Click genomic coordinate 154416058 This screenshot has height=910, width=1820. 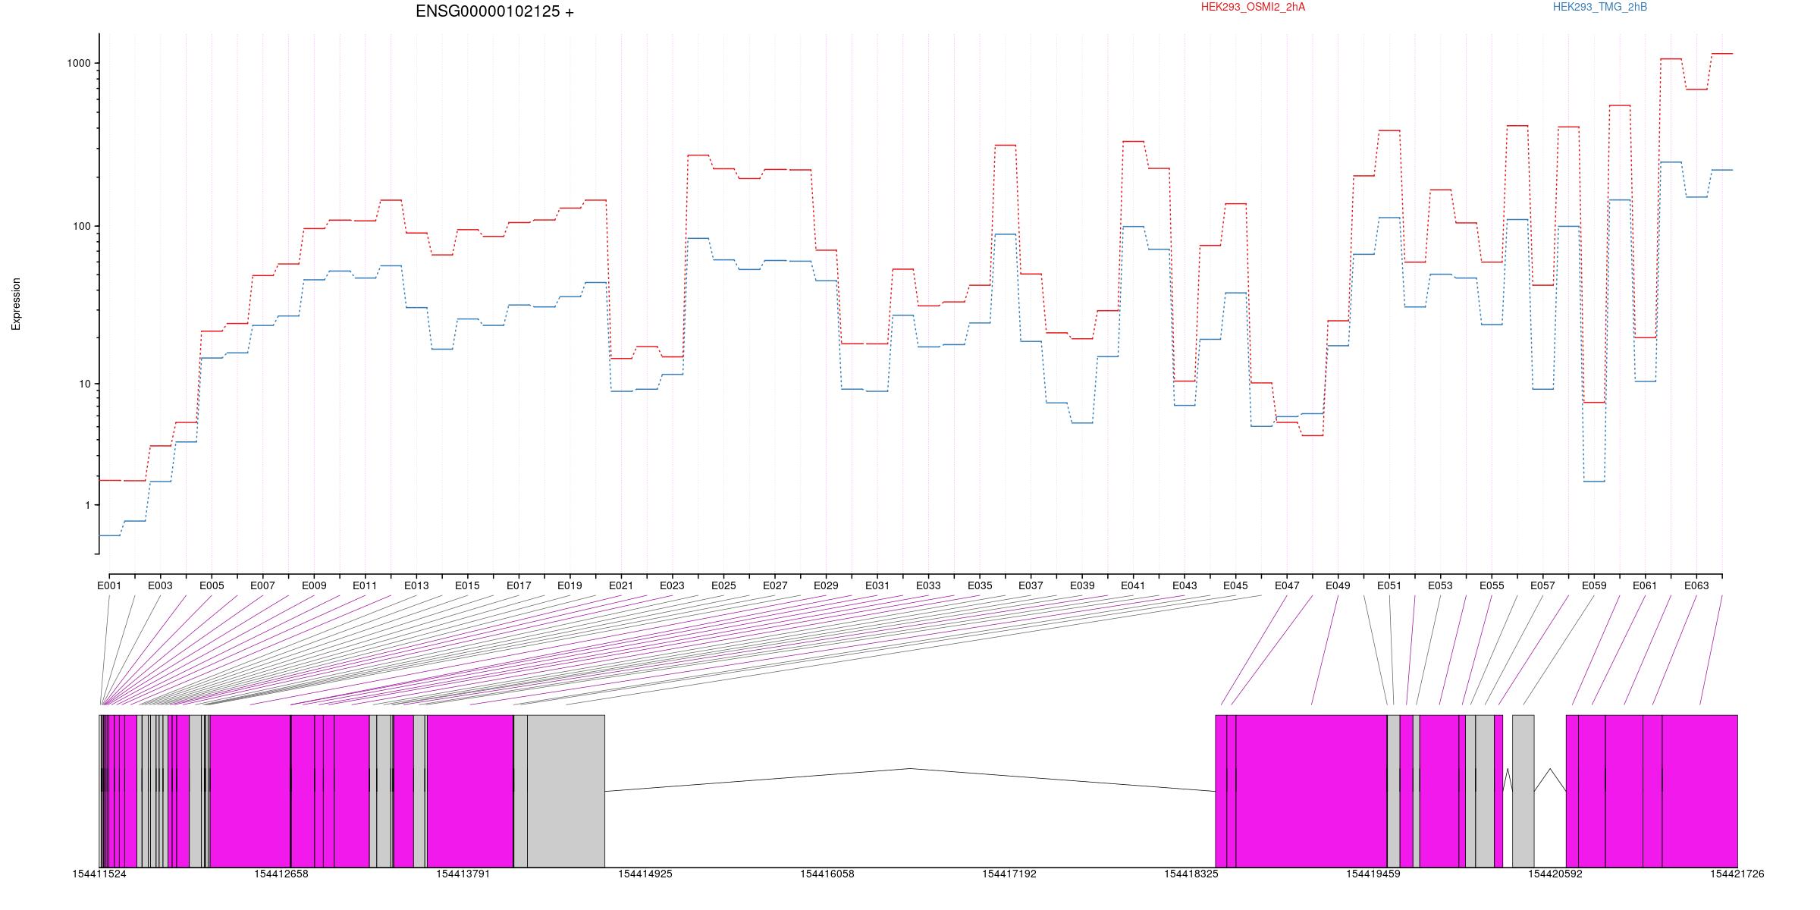[827, 874]
